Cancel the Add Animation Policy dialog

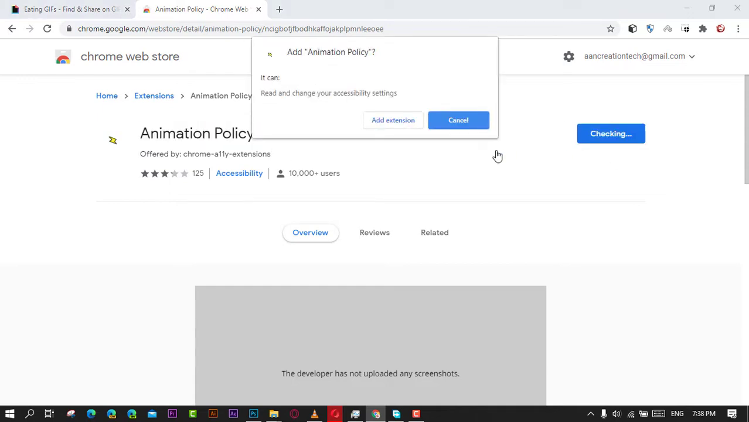point(458,120)
